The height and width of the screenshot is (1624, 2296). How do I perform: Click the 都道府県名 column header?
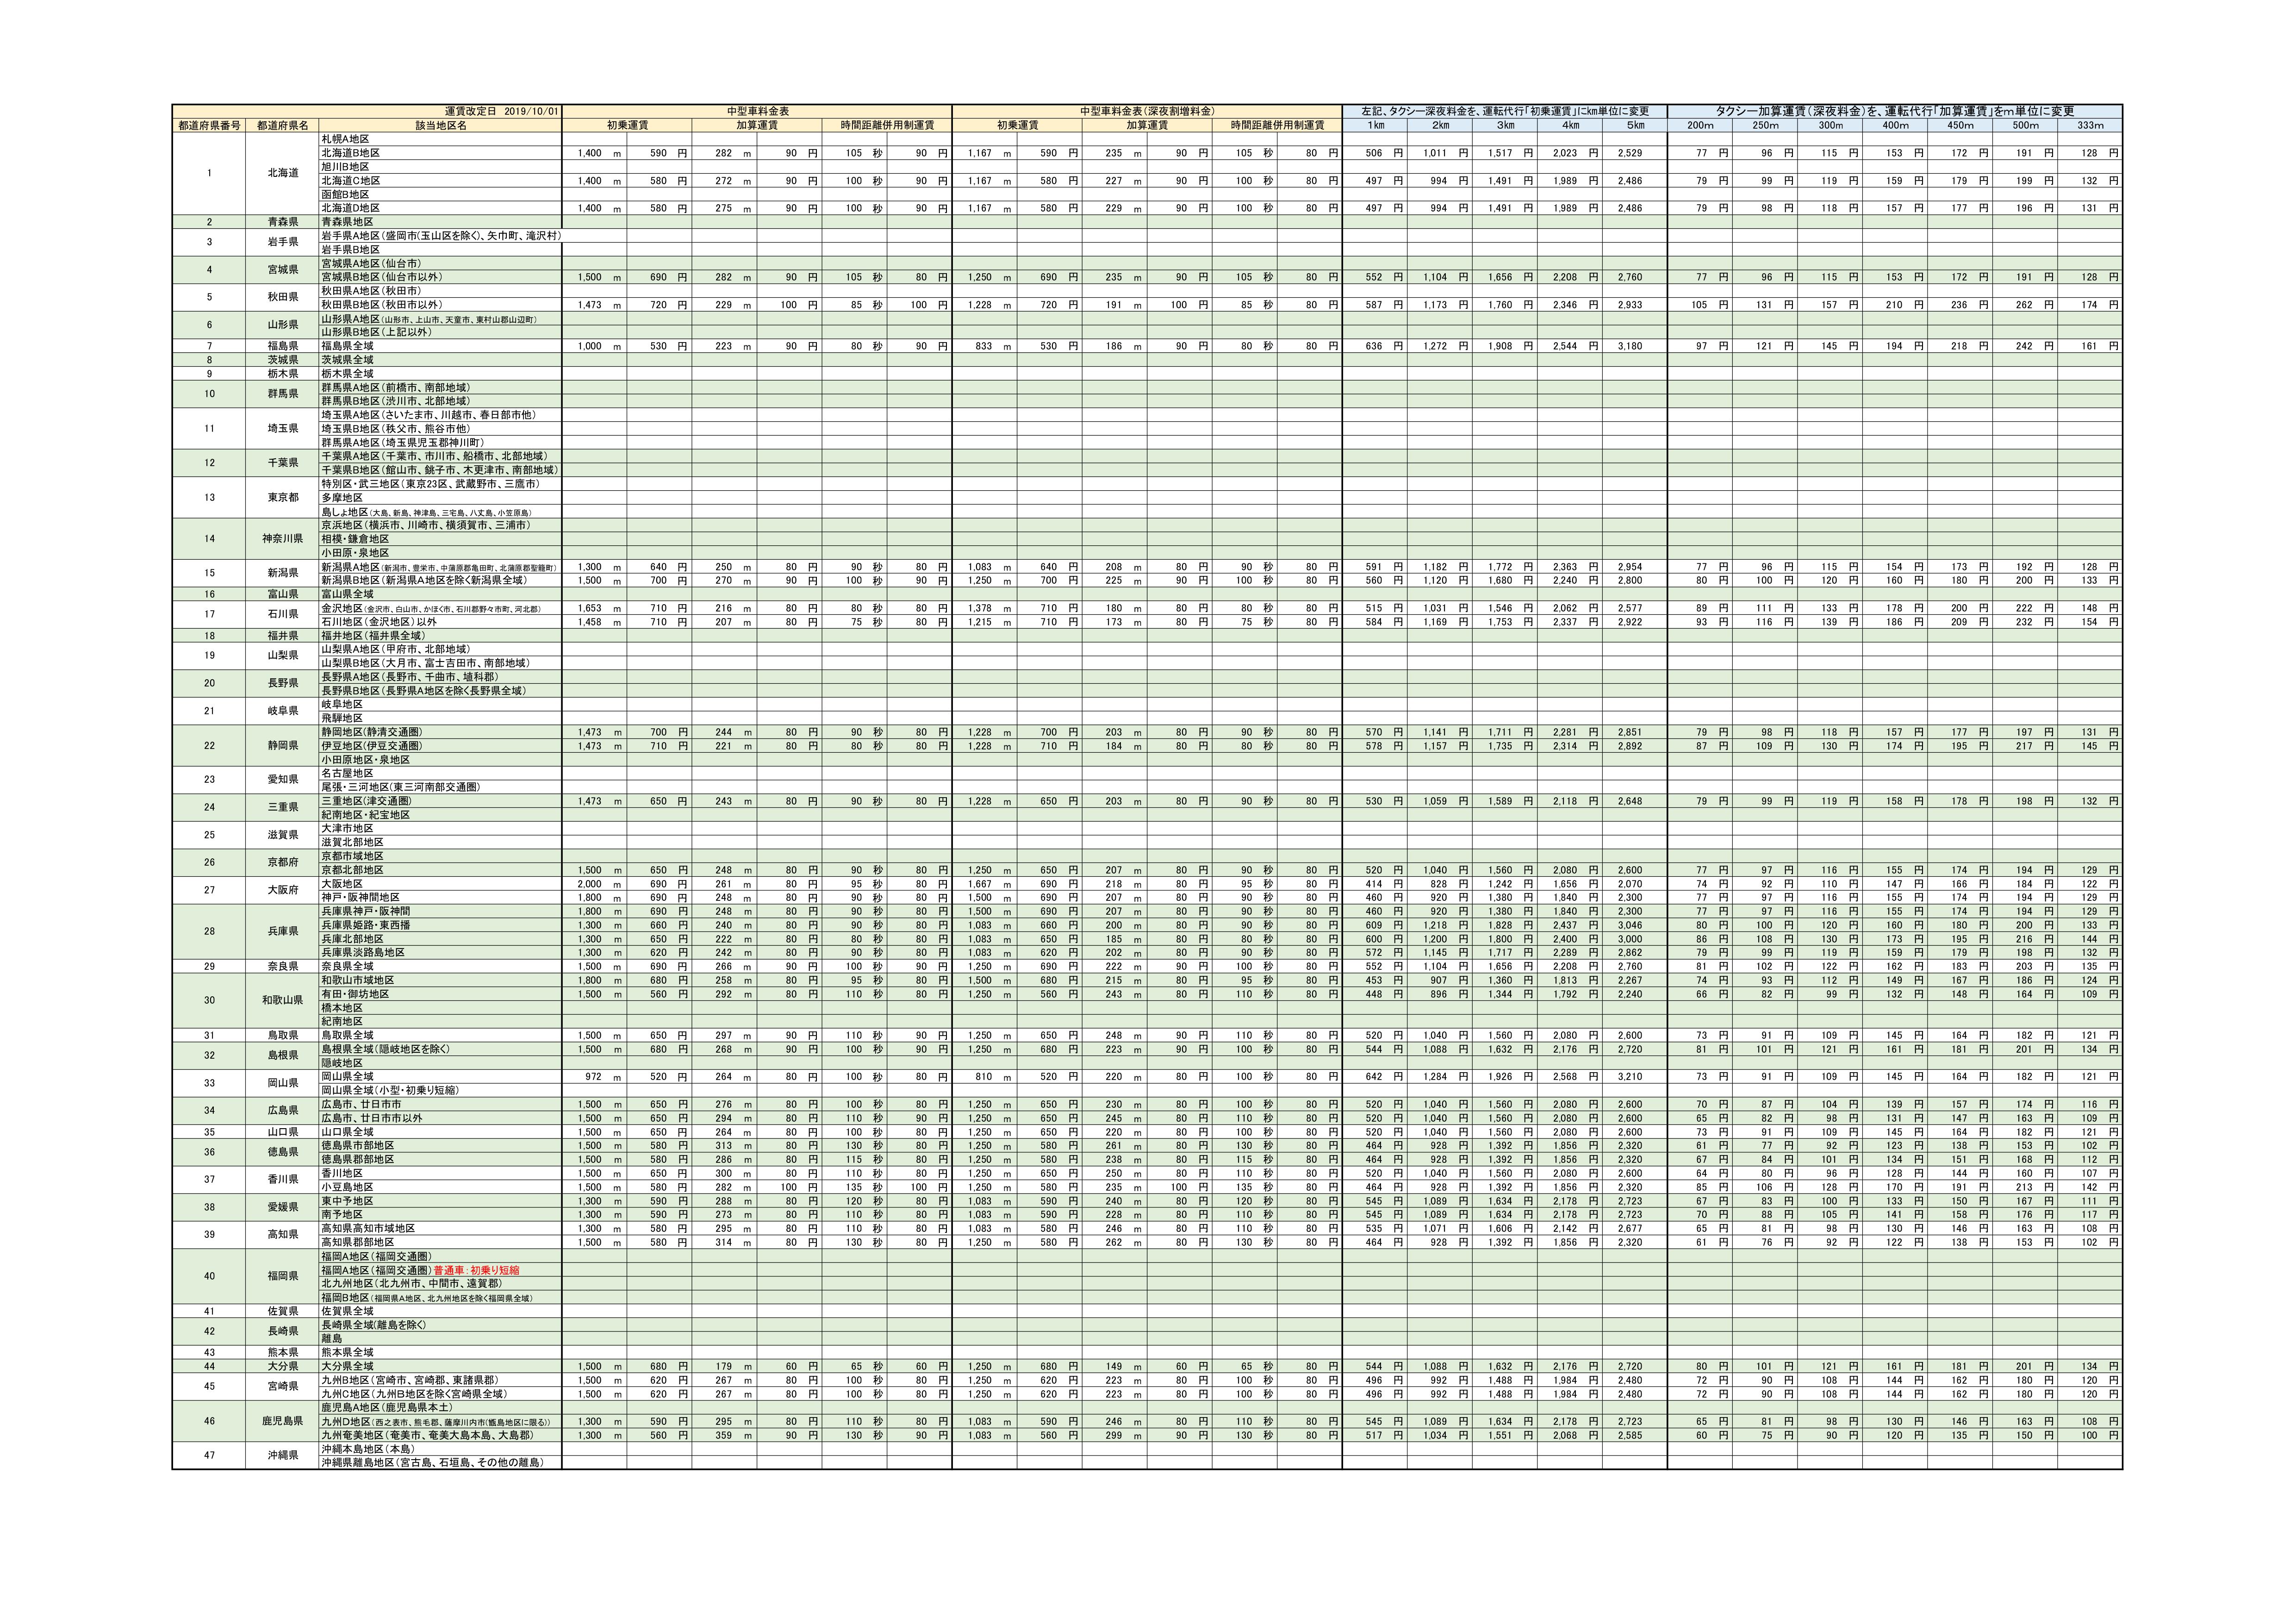282,125
